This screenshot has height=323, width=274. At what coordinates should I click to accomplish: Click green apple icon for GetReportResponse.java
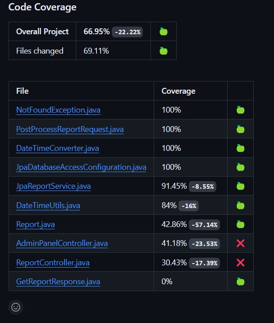pos(240,282)
